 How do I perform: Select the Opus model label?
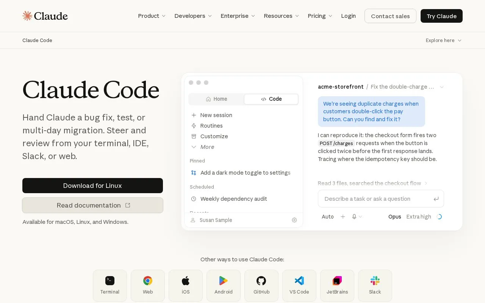coord(395,217)
